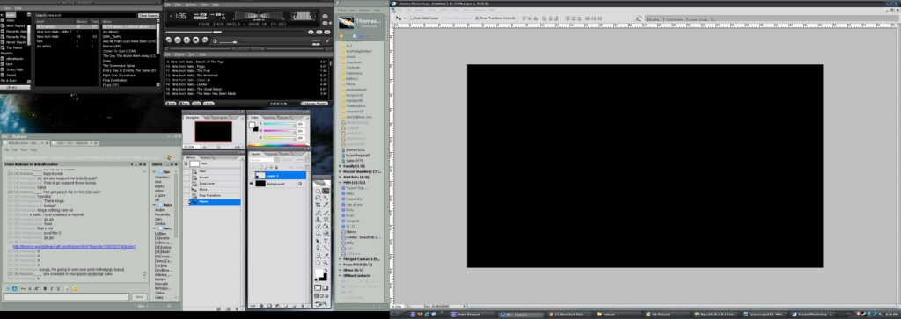
Task: Switch to the Layers tab
Action: [x=256, y=154]
